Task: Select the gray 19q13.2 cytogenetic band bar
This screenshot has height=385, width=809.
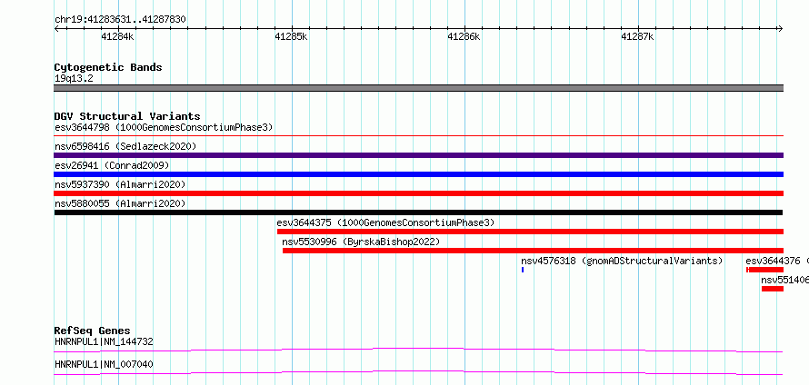Action: pos(418,88)
